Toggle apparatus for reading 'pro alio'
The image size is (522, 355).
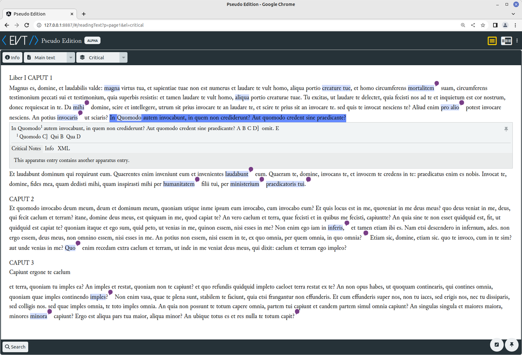click(450, 107)
